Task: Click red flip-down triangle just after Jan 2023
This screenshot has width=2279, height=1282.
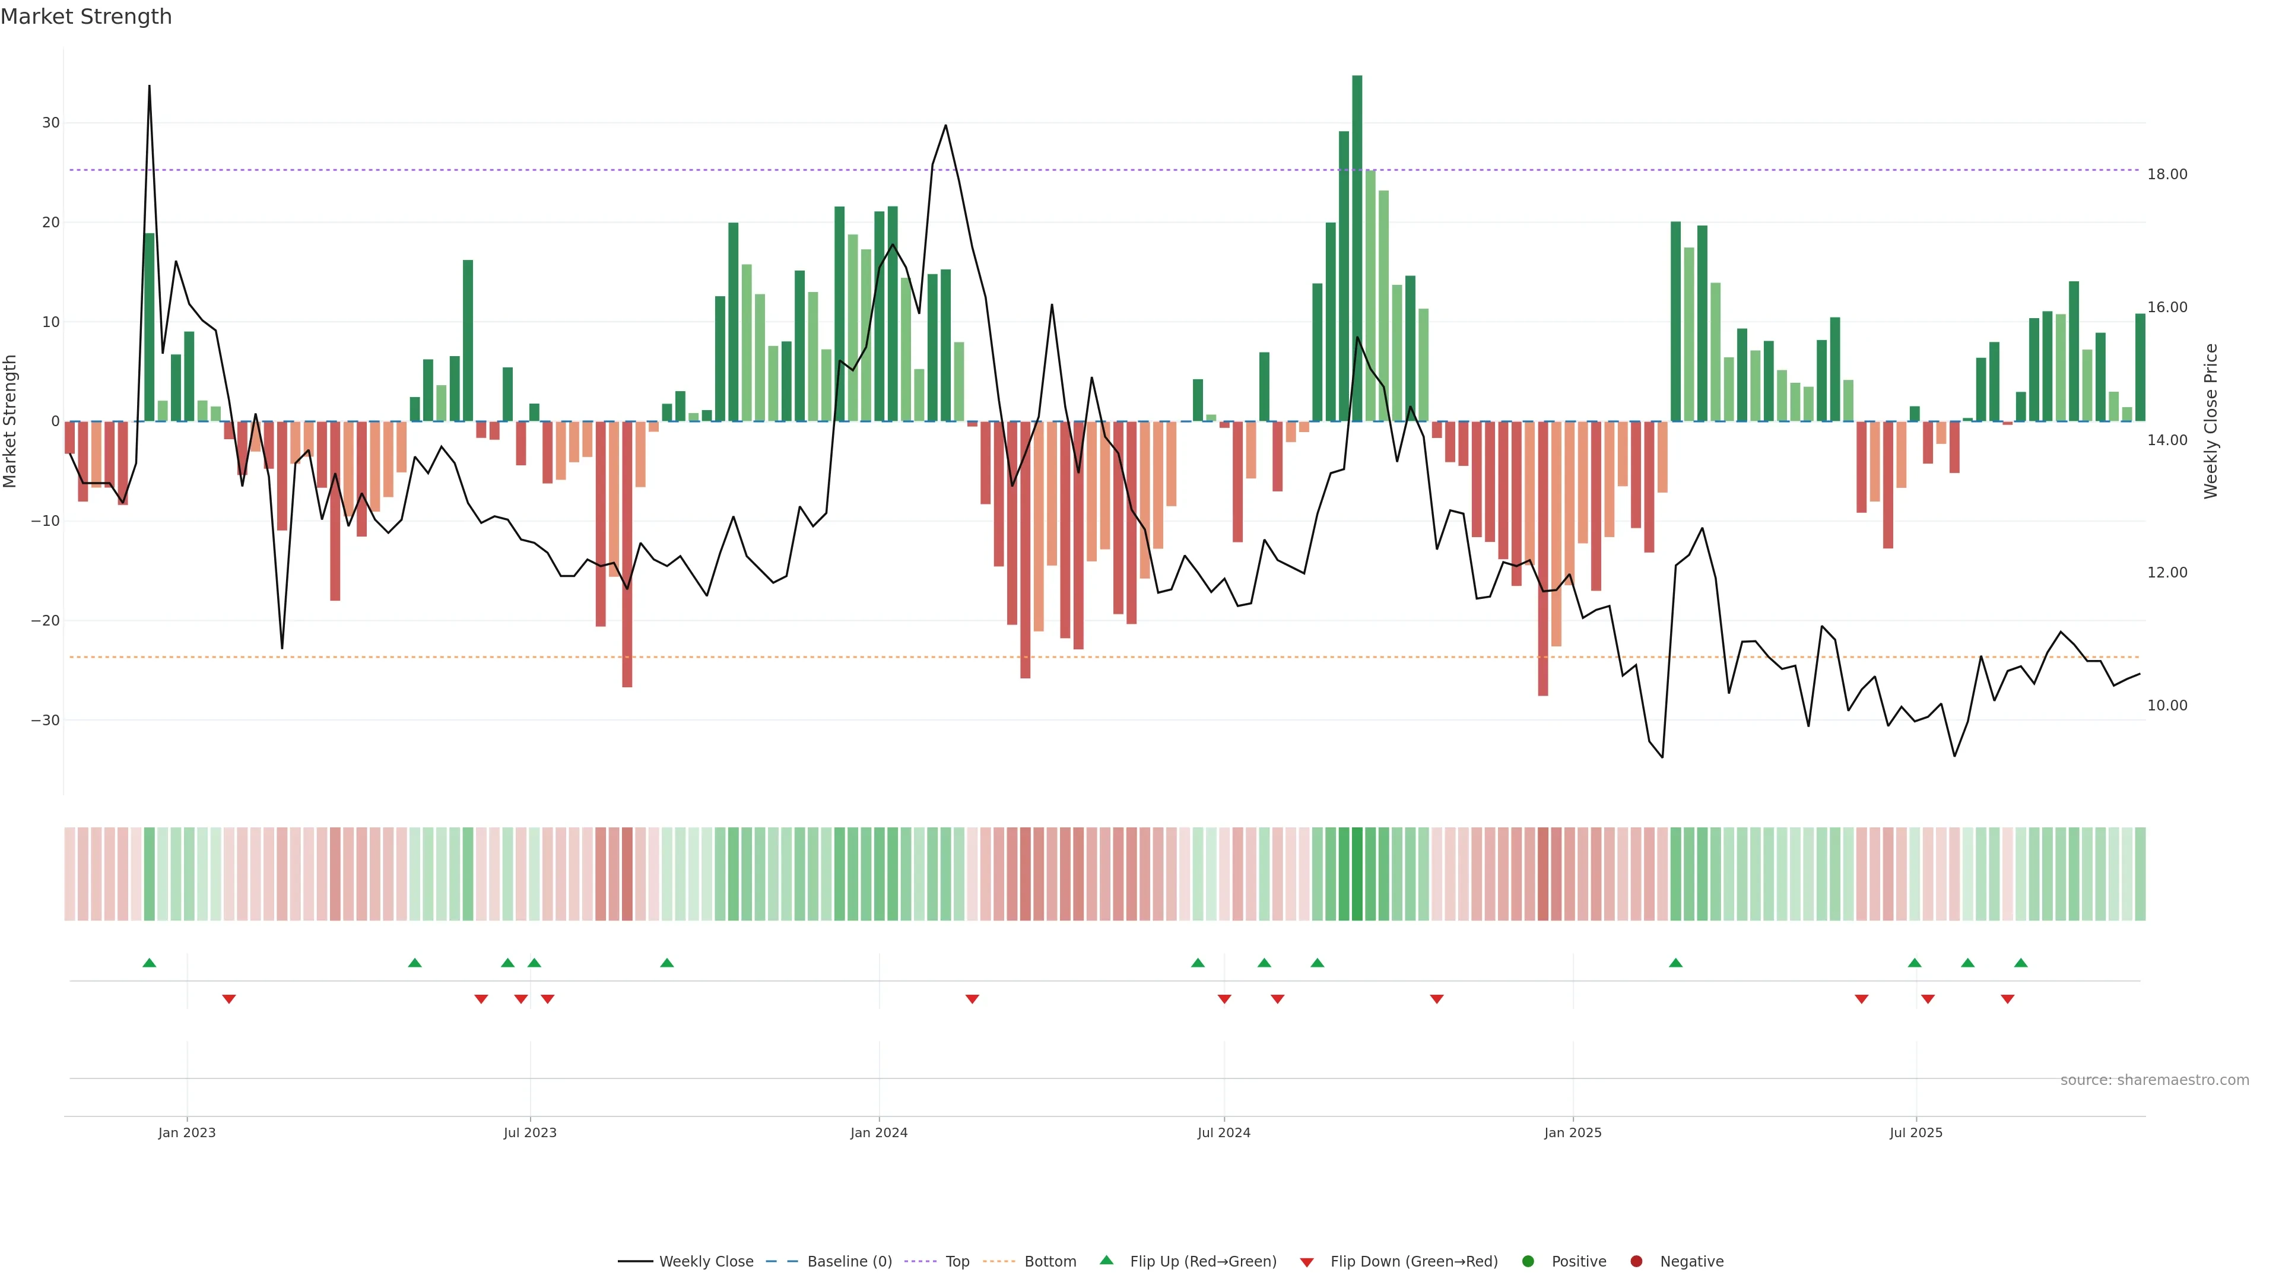Action: pyautogui.click(x=229, y=999)
